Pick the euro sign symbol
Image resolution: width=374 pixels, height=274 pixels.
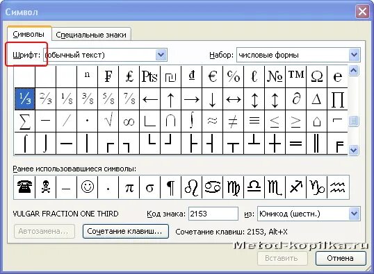213,77
